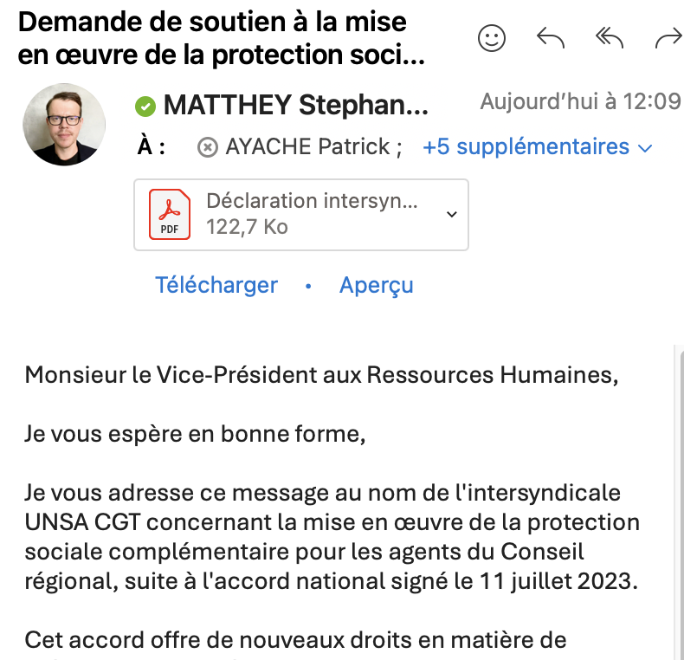The height and width of the screenshot is (660, 684).
Task: Select recipient AYACHE Patrick
Action: [x=307, y=147]
